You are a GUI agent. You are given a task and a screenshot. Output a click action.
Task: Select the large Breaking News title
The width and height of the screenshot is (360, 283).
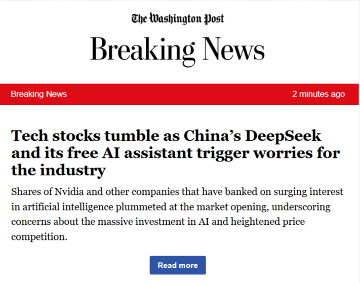[x=178, y=50]
